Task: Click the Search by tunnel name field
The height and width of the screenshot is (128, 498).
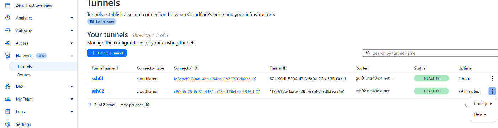Action: 430,53
